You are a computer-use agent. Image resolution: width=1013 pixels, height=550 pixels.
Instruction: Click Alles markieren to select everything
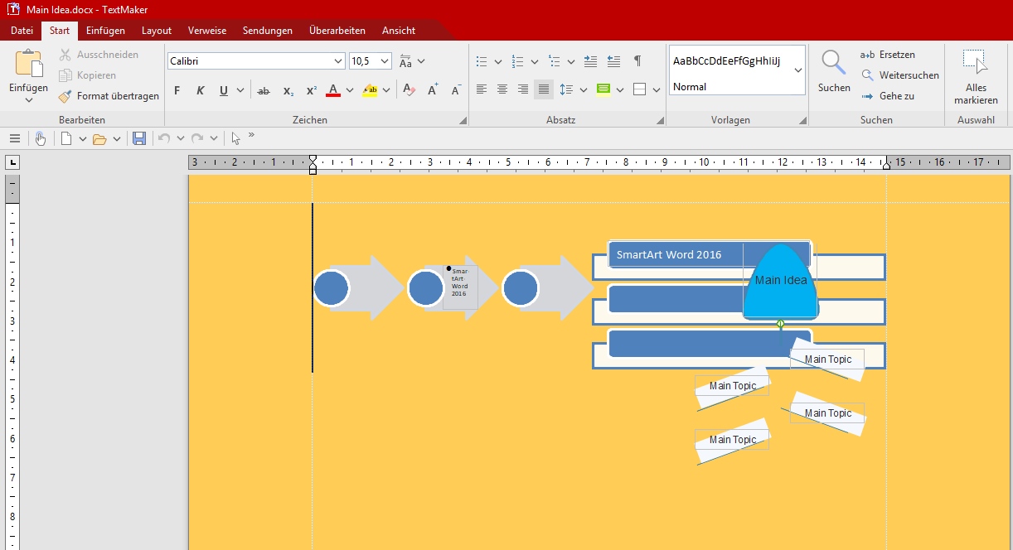976,75
